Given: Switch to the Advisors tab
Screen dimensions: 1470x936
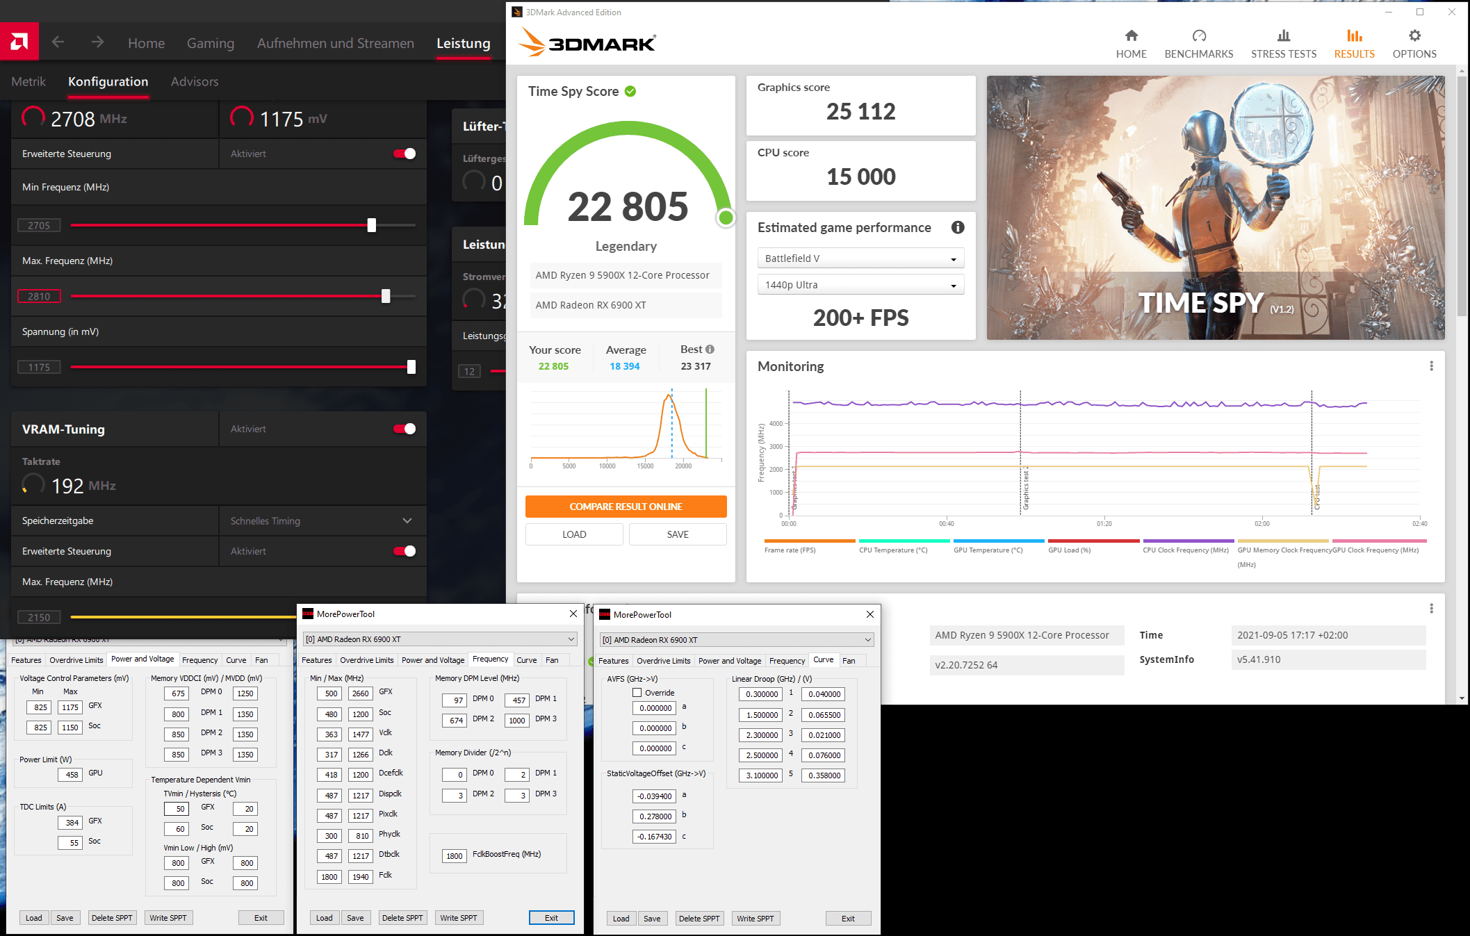Looking at the screenshot, I should [195, 81].
